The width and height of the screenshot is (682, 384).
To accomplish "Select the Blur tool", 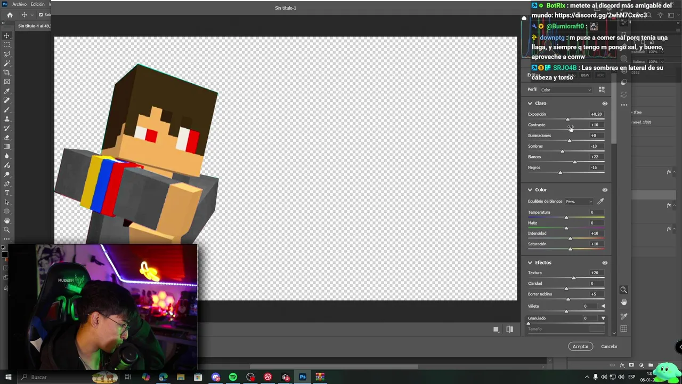I will (x=7, y=156).
